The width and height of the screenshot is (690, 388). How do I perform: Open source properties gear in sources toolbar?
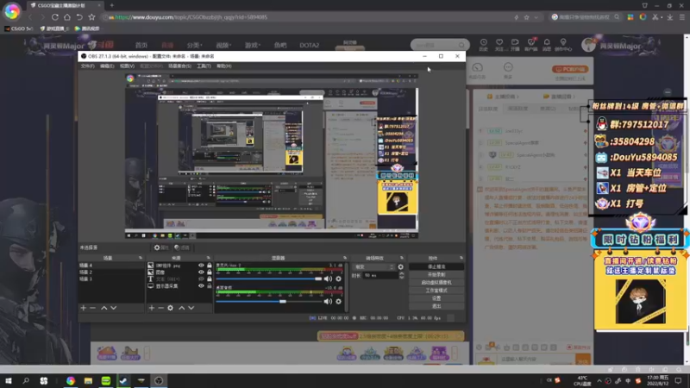coord(170,308)
